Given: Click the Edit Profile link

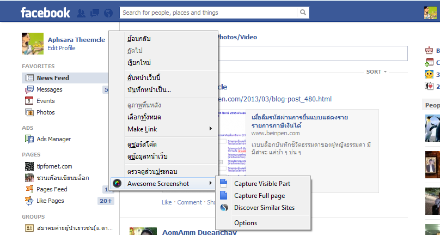Looking at the screenshot, I should click(62, 48).
